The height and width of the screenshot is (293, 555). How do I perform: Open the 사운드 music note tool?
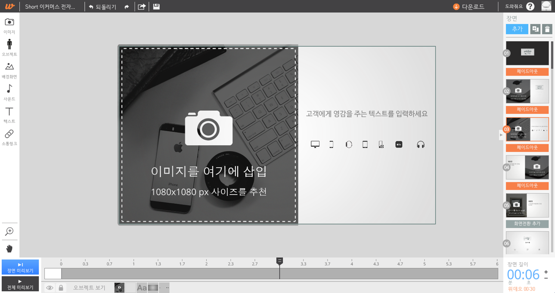tap(9, 89)
